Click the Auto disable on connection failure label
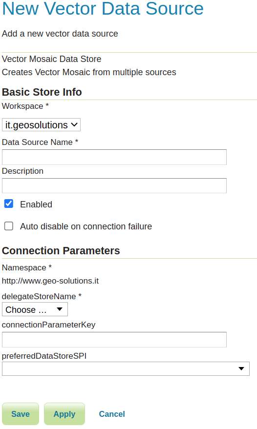 pos(86,226)
